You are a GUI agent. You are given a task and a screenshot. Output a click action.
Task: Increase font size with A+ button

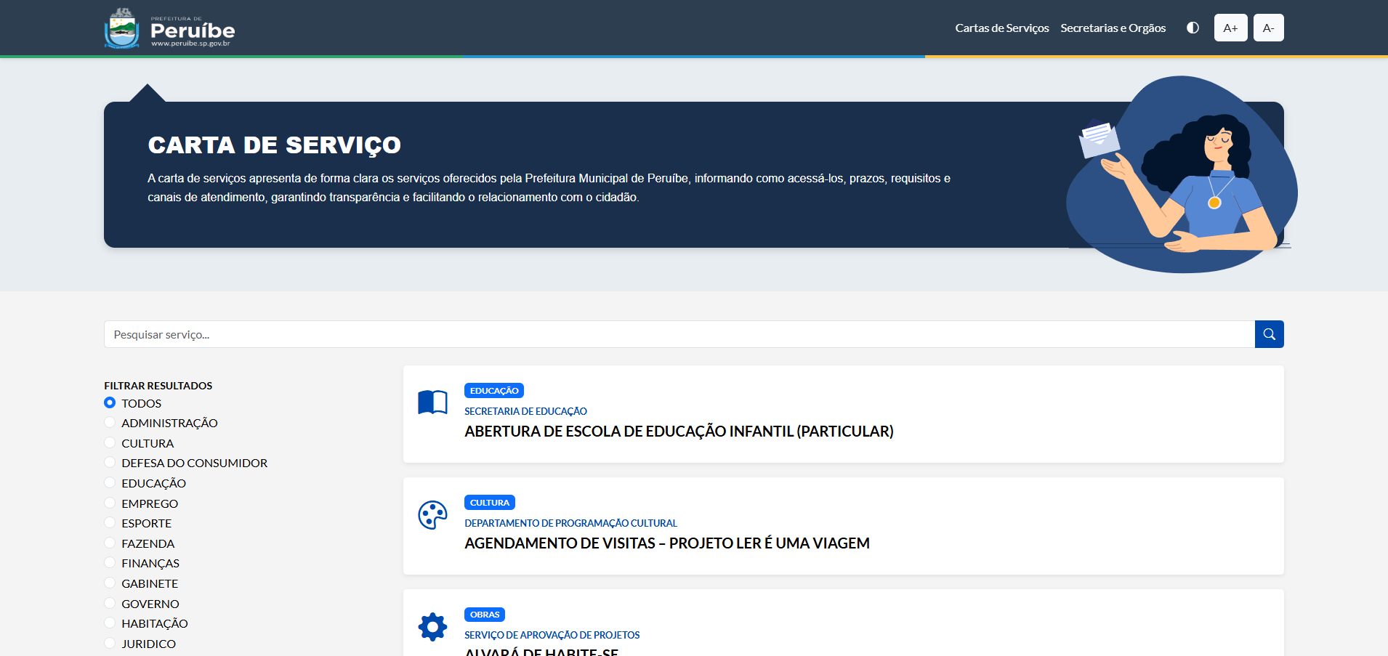(1230, 28)
